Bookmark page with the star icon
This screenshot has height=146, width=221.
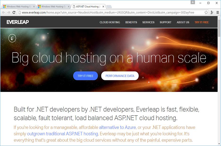pyautogui.click(x=206, y=13)
